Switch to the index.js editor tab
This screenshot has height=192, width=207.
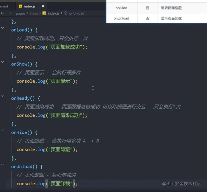click(31, 6)
